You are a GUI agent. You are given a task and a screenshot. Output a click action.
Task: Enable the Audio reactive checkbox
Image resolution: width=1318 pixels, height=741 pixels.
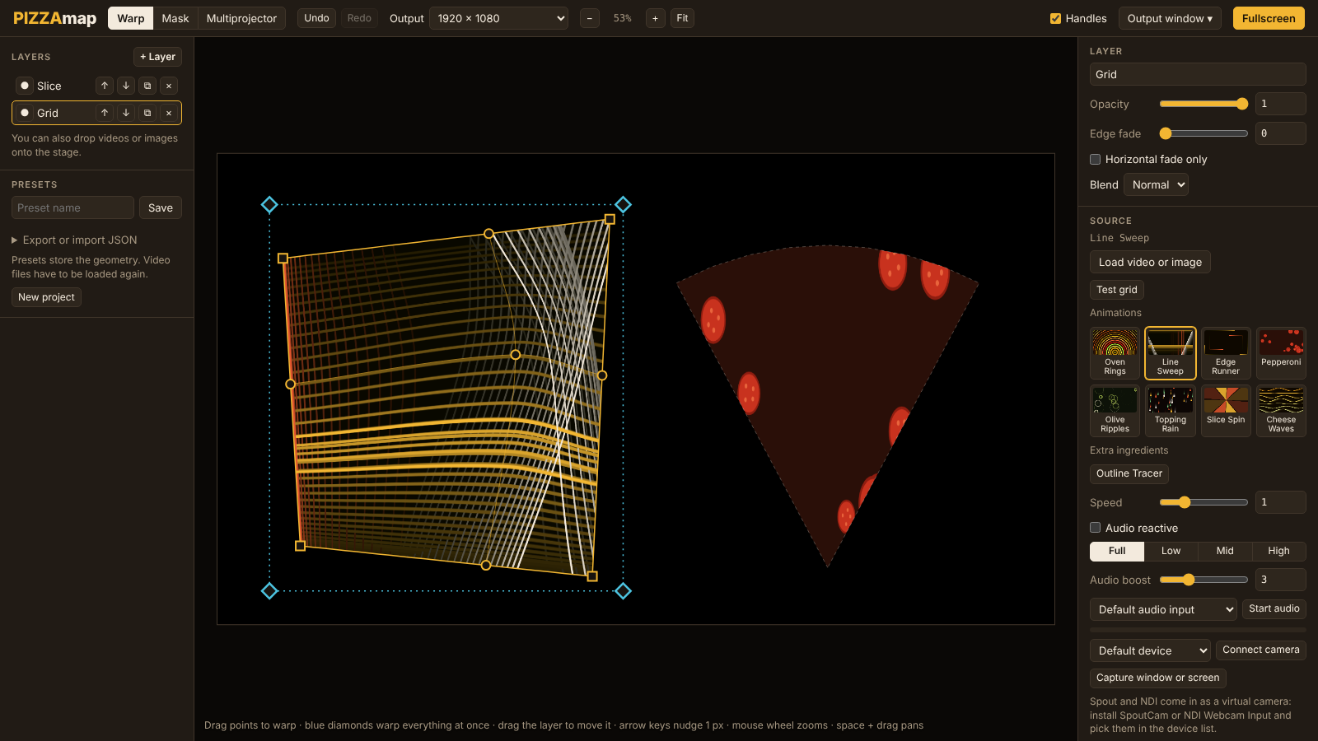(1096, 528)
